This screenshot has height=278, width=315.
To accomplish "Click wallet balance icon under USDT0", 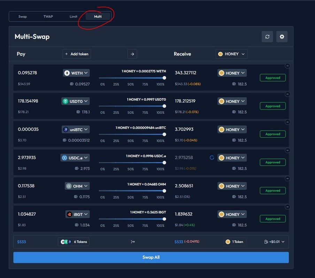I will click(x=78, y=112).
